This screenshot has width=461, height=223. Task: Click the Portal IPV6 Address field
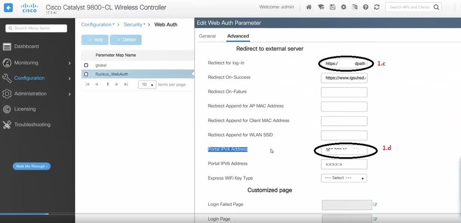344,164
